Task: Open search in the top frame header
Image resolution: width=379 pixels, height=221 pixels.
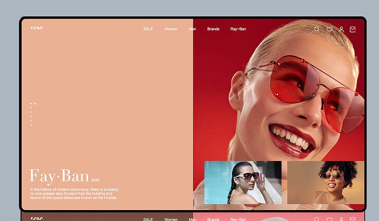Action: coord(317,29)
